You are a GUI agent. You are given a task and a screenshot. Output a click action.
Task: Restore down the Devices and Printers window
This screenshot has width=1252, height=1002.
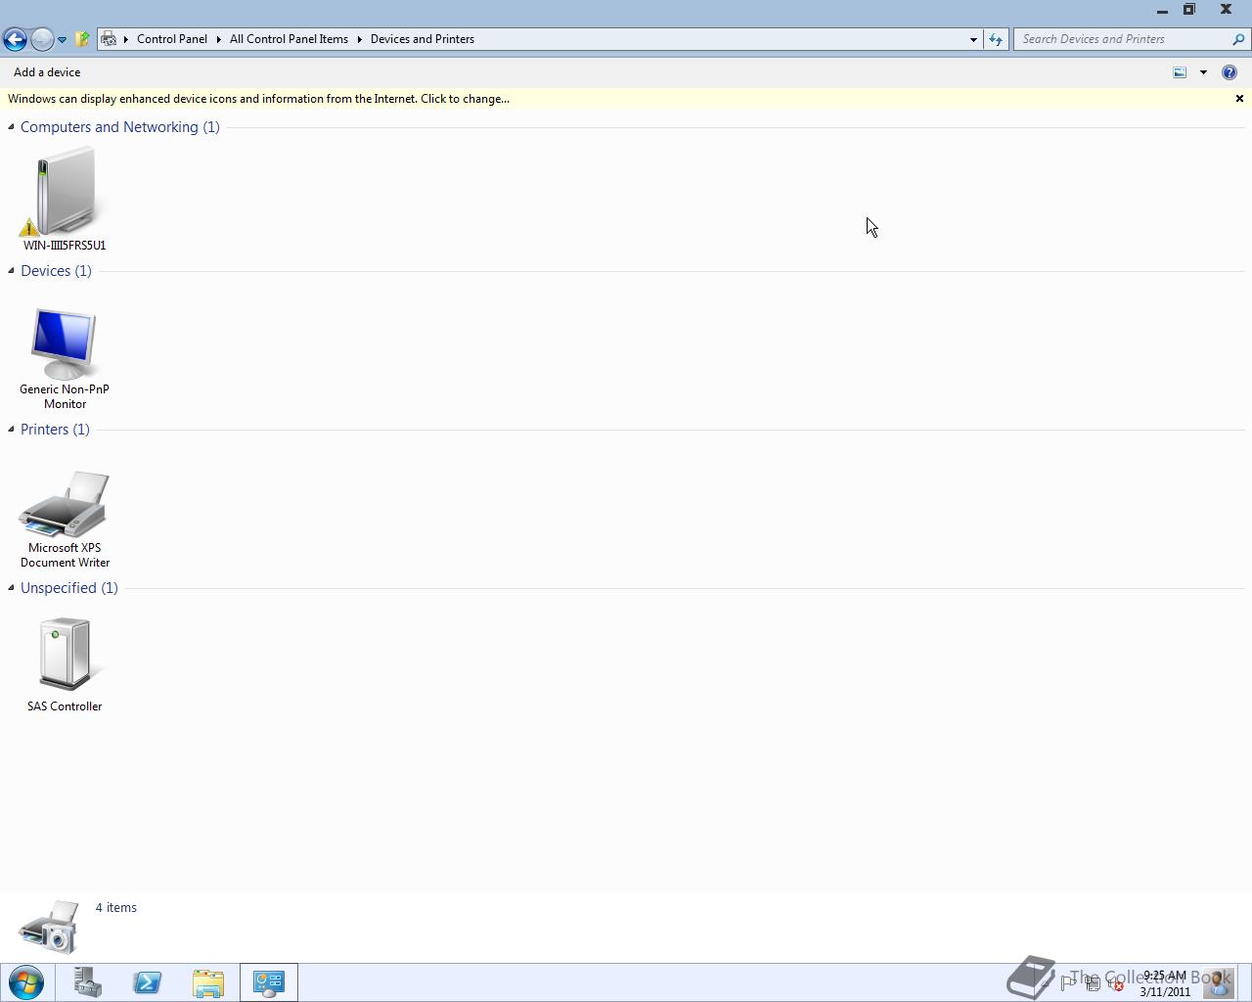1189,10
